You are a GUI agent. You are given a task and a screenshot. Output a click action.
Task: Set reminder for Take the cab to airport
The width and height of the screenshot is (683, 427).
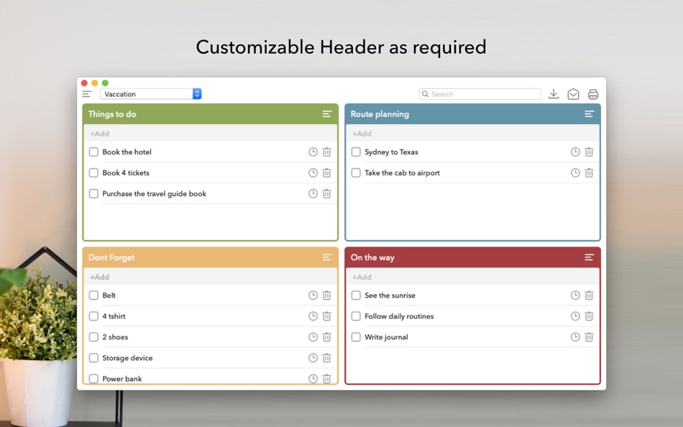(x=575, y=173)
